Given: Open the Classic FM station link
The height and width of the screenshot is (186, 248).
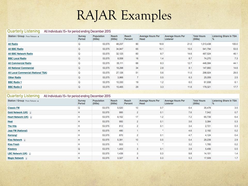Looking at the screenshot, I should click(x=14, y=108).
